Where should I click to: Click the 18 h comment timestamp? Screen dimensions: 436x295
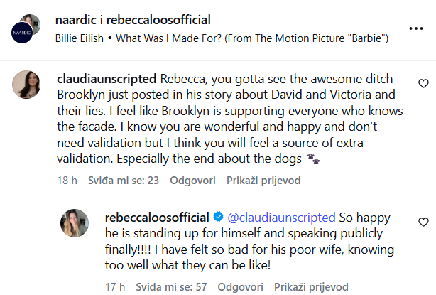click(x=67, y=181)
